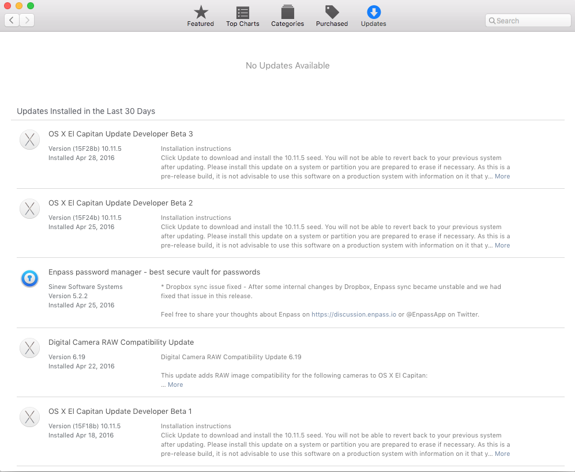Click the Beta 2 update OS X icon
Image resolution: width=575 pixels, height=472 pixels.
click(30, 208)
